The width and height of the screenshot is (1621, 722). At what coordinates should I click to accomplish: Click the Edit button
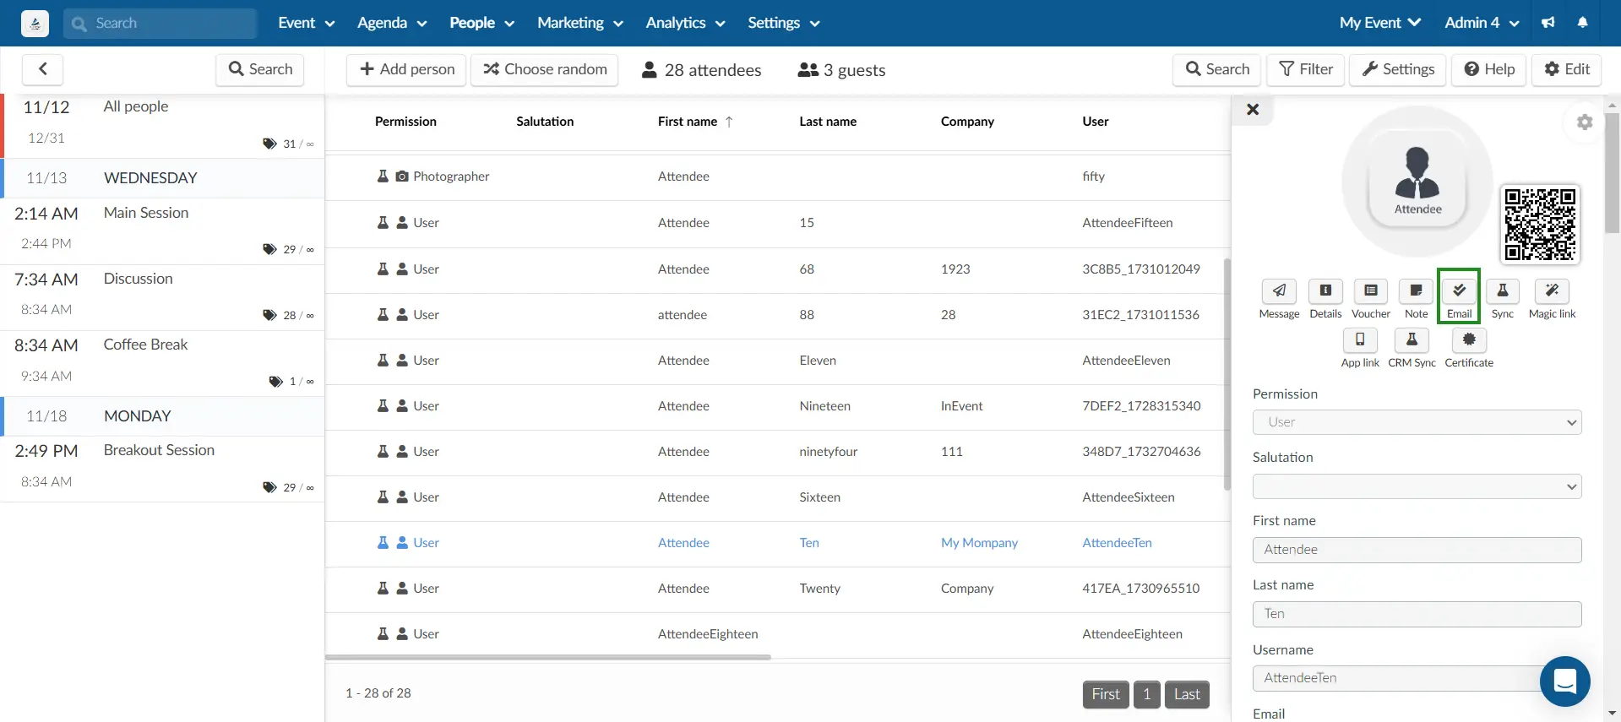(x=1567, y=69)
